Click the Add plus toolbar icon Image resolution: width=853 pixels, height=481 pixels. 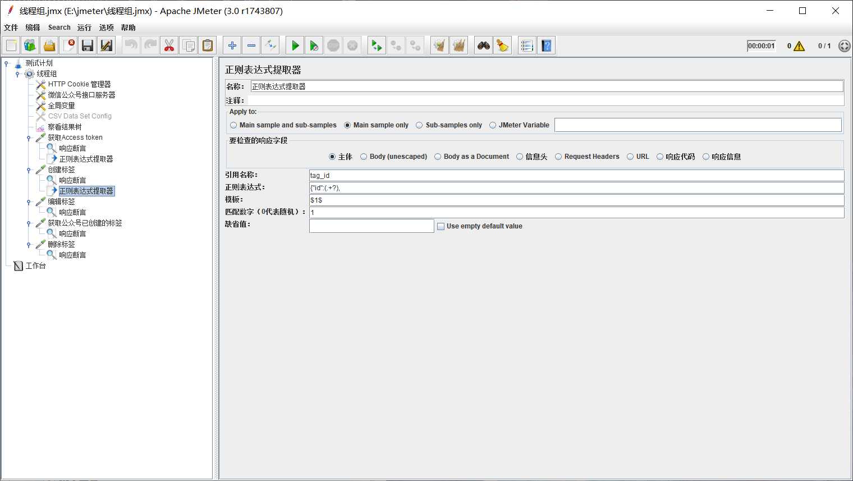232,45
